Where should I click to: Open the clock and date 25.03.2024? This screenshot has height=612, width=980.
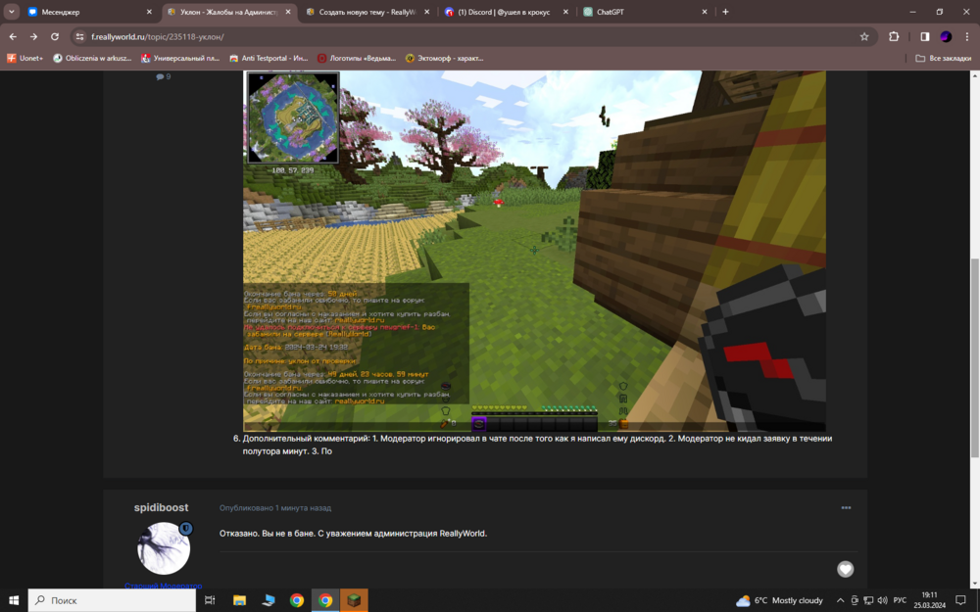click(x=929, y=600)
